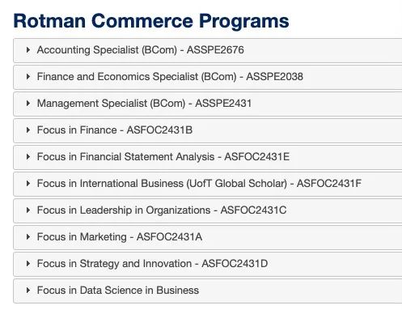The width and height of the screenshot is (402, 310).
Task: Open Focus in Leadership in Organizations ASFOC2431C
Action: click(x=162, y=210)
